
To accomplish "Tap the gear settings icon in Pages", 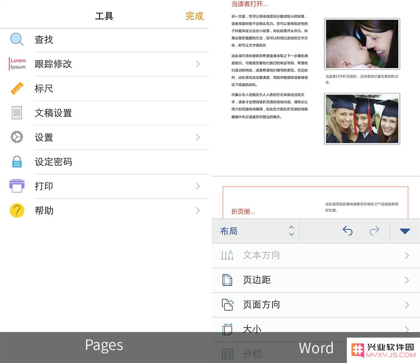I will [17, 137].
